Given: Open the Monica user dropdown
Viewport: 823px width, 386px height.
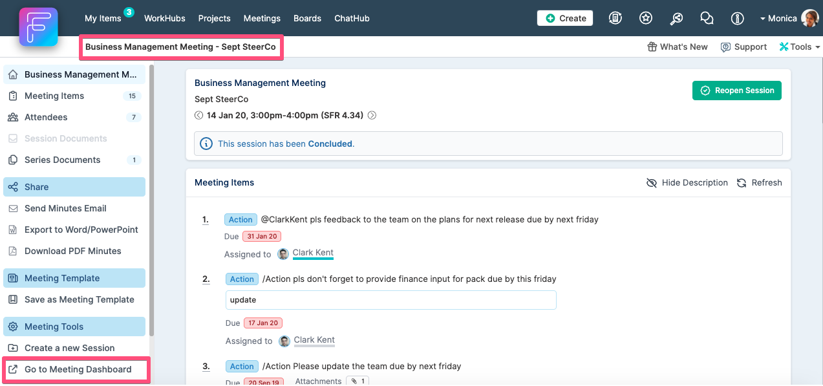Looking at the screenshot, I should [789, 18].
